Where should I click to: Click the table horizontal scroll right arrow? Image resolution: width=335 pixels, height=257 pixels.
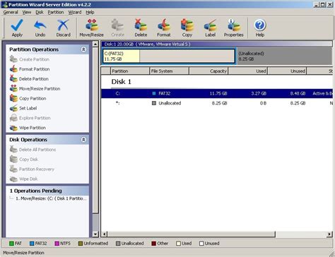pos(329,234)
